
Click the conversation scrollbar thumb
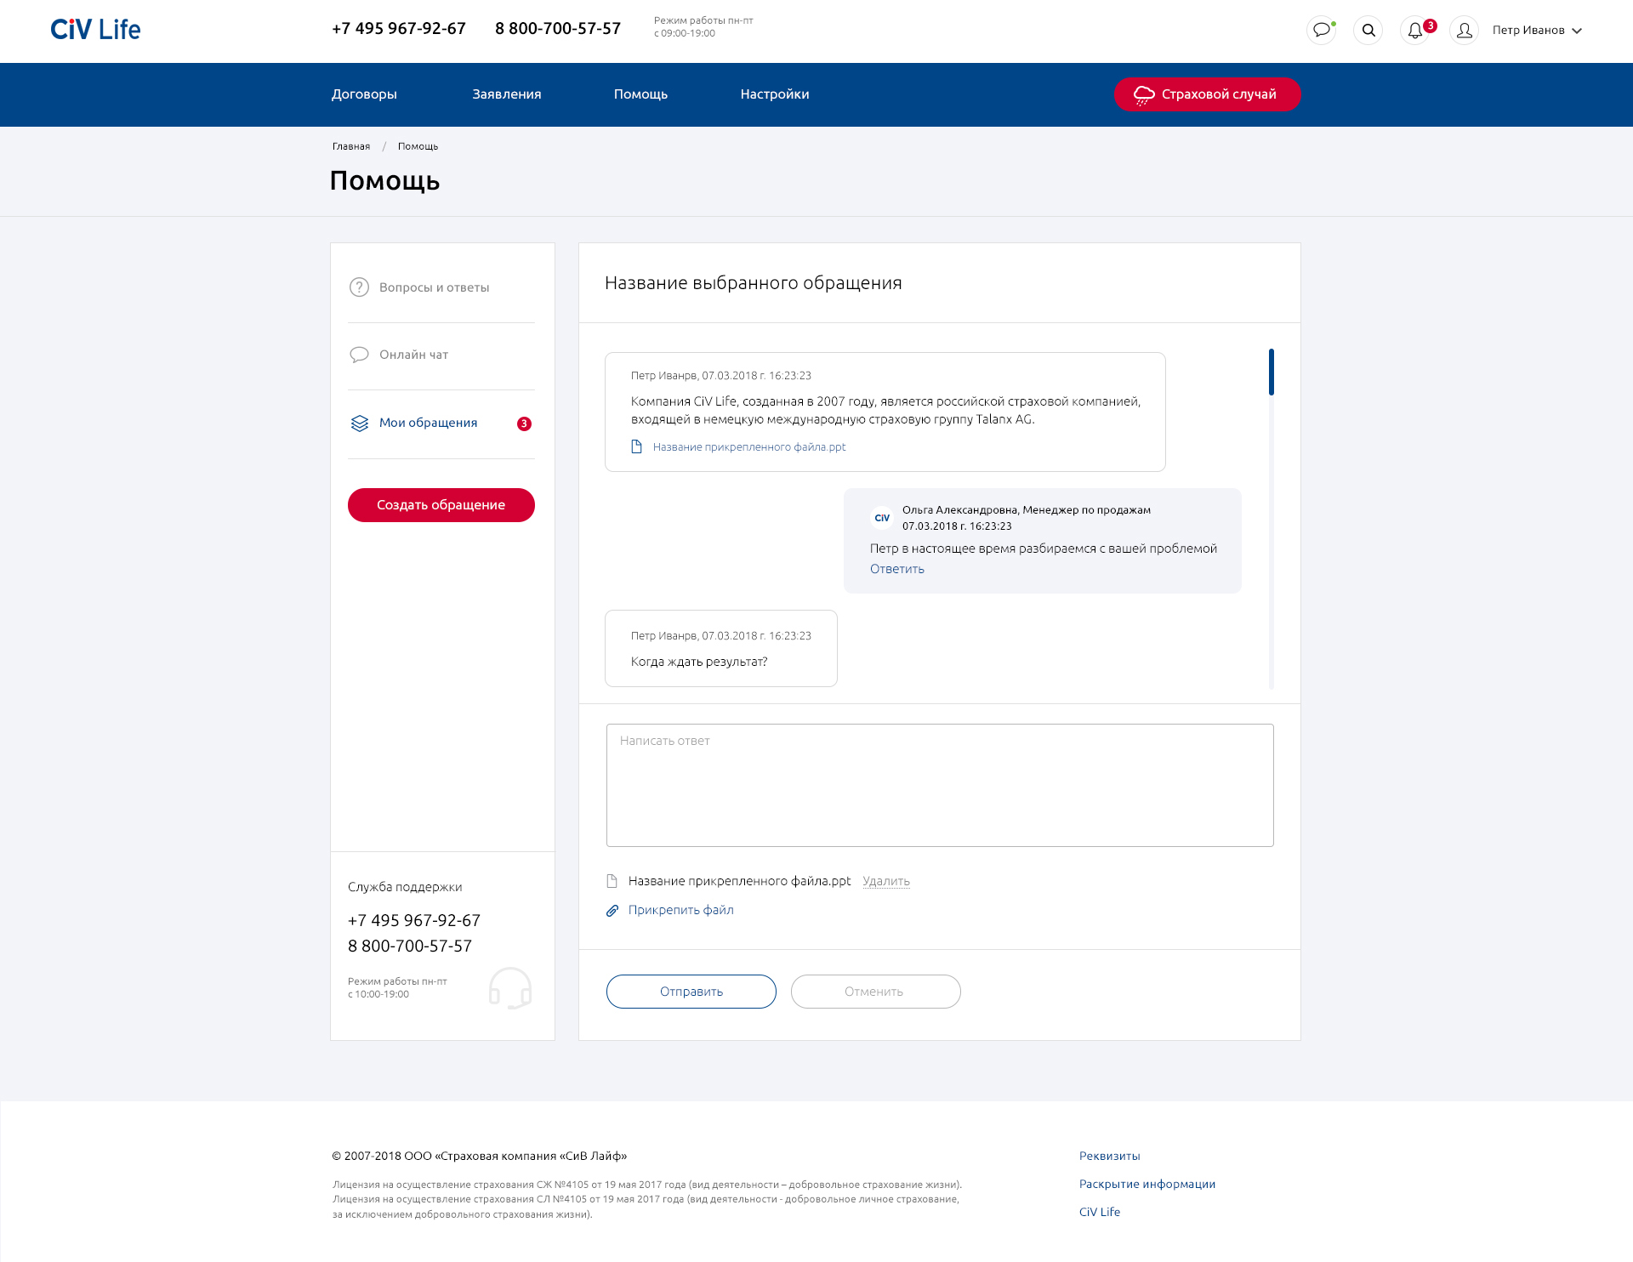tap(1271, 372)
